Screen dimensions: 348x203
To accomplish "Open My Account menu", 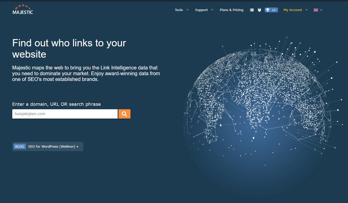I will (293, 10).
